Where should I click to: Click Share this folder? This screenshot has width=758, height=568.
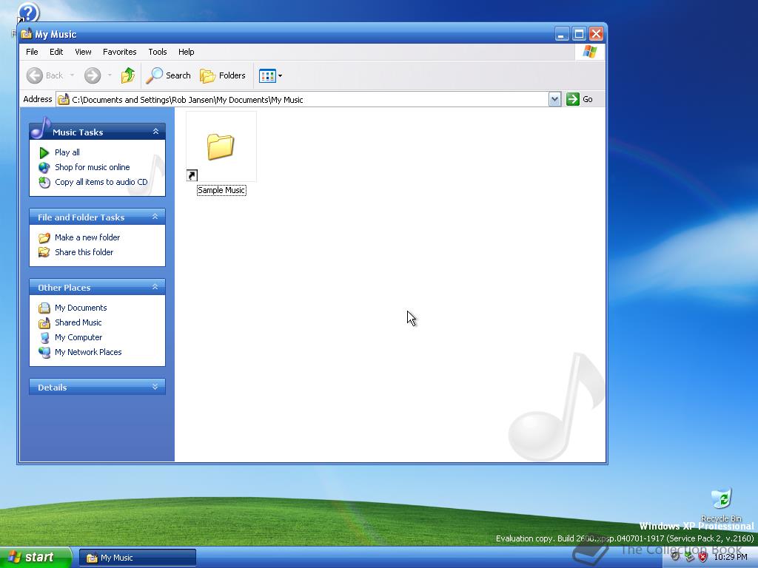tap(84, 252)
